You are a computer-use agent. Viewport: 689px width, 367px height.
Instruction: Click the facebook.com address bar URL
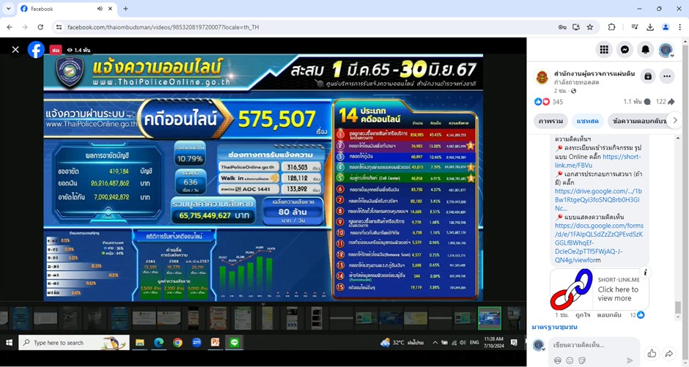(163, 27)
